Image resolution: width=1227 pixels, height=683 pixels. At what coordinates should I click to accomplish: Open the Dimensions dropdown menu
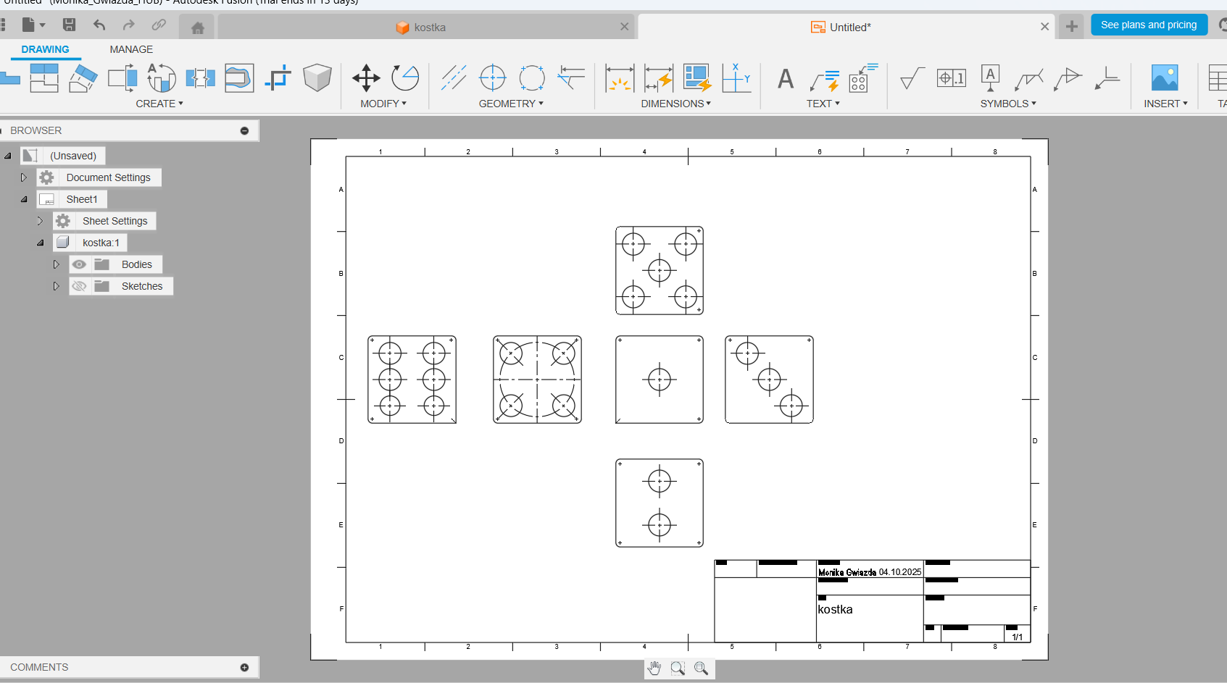675,104
